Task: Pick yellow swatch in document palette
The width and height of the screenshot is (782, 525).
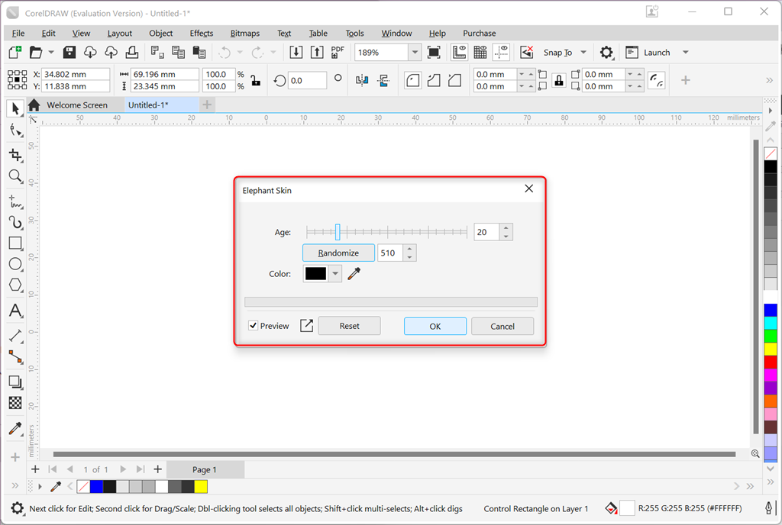Action: point(201,486)
